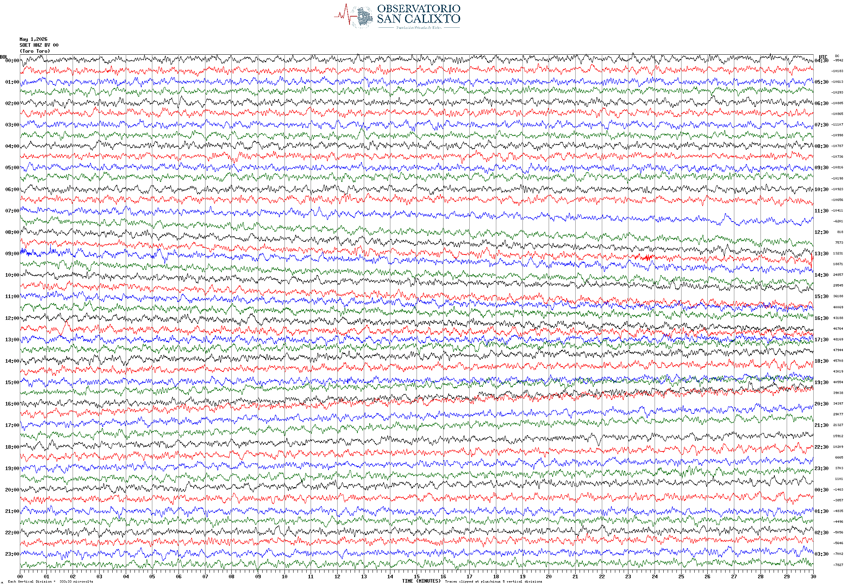
Task: Select the 12:00 BOL time row label
Action: point(12,318)
